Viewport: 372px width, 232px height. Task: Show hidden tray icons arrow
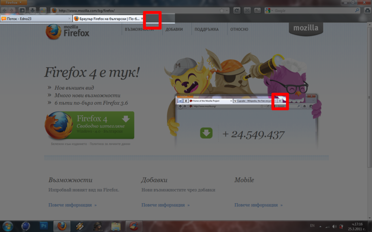(x=320, y=226)
